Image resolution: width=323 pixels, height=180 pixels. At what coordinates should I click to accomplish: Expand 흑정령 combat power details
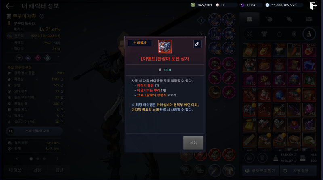pos(62,79)
